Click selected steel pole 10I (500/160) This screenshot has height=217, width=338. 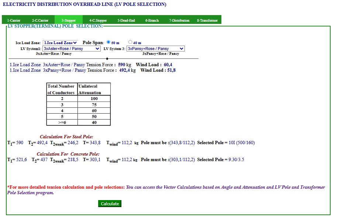coord(242,143)
